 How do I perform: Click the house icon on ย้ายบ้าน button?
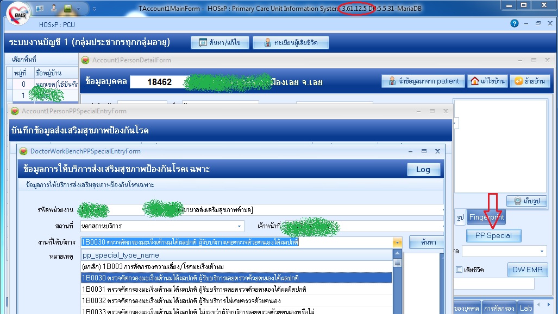519,81
